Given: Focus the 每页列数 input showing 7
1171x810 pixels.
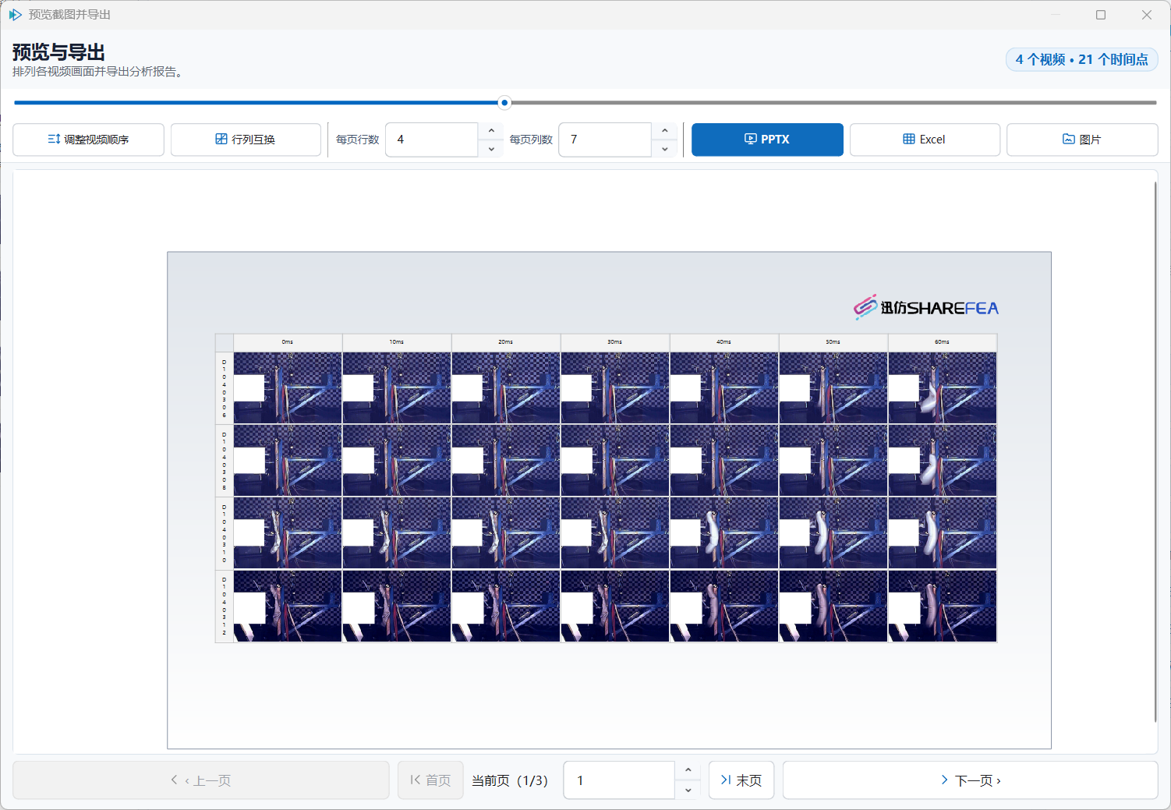Looking at the screenshot, I should pos(605,140).
